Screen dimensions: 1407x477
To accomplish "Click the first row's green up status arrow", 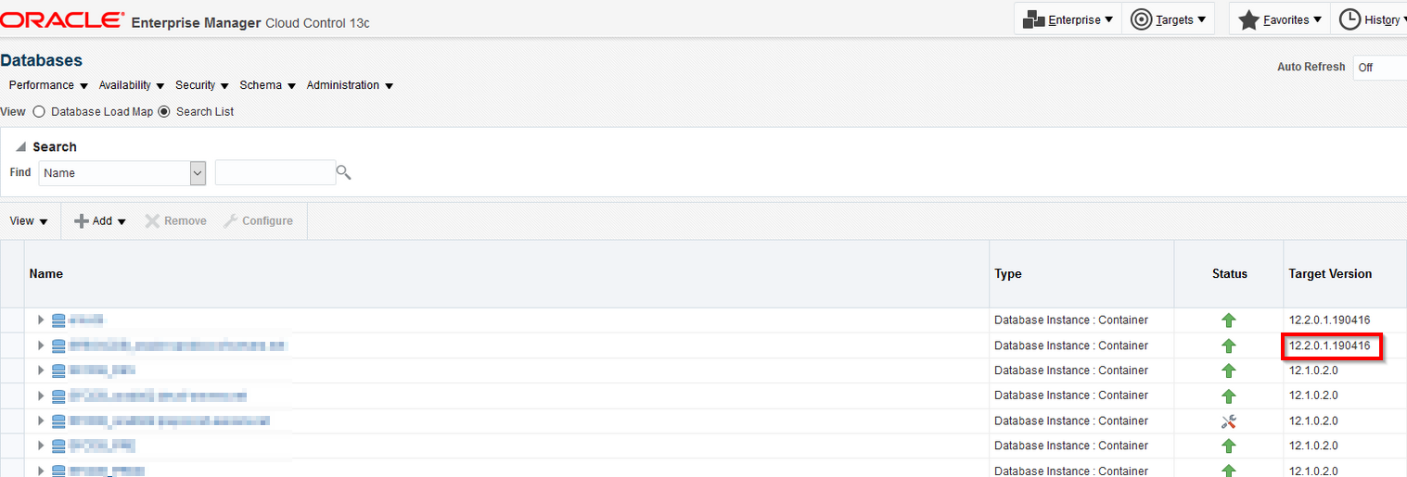I will (1229, 320).
